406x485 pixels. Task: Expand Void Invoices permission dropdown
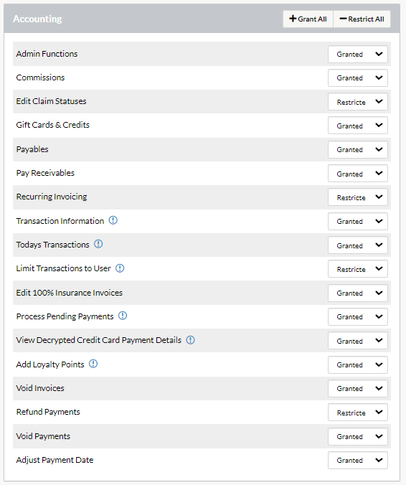tap(358, 388)
